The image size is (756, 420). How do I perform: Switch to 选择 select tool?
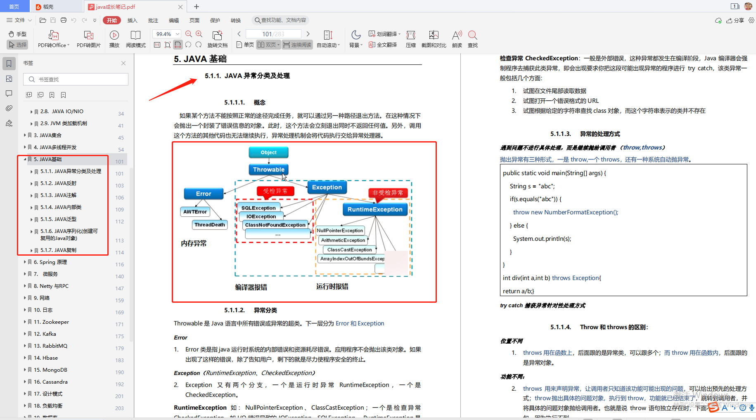tap(18, 45)
